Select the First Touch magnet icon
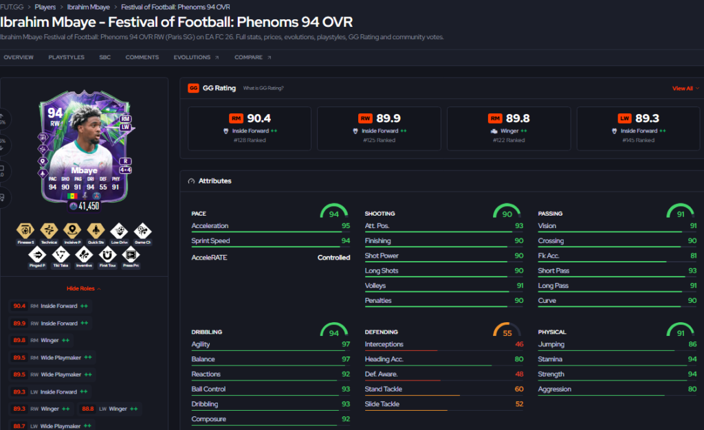The width and height of the screenshot is (704, 430). pos(107,255)
